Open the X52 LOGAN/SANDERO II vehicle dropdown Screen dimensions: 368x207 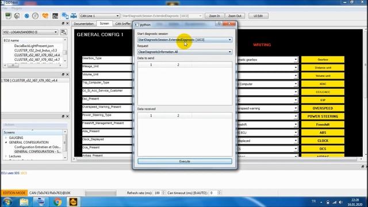coord(30,32)
